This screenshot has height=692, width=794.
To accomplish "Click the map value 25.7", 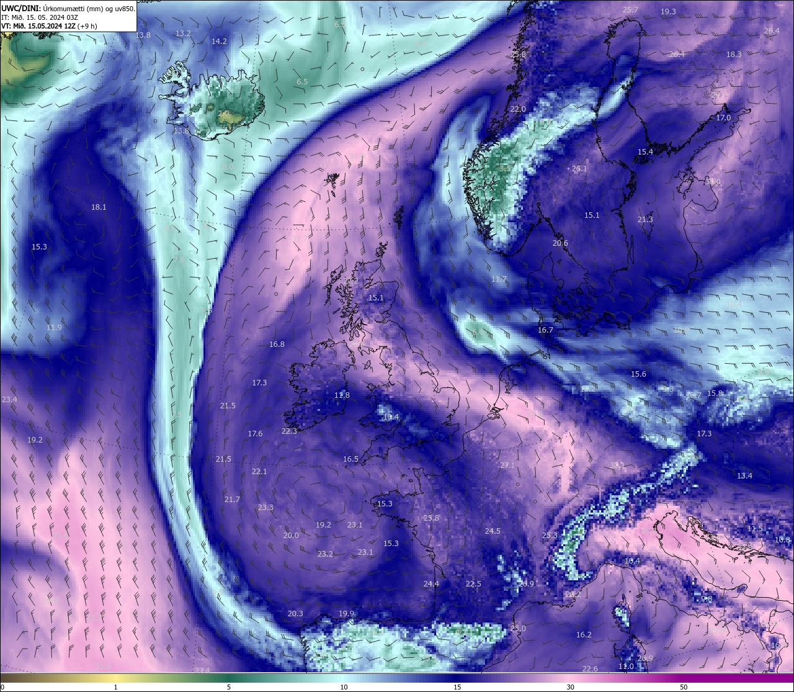I will (630, 10).
